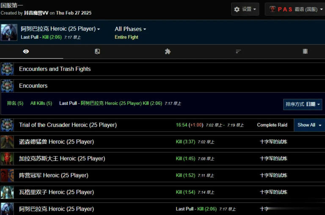Screen dimensions: 325x215
Task: Open the compare tab icon
Action: point(97,51)
